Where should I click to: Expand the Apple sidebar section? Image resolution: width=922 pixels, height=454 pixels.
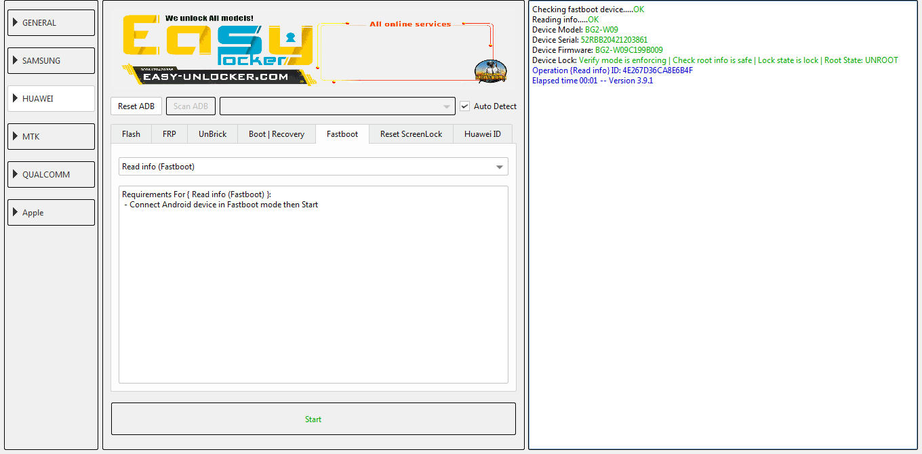51,212
